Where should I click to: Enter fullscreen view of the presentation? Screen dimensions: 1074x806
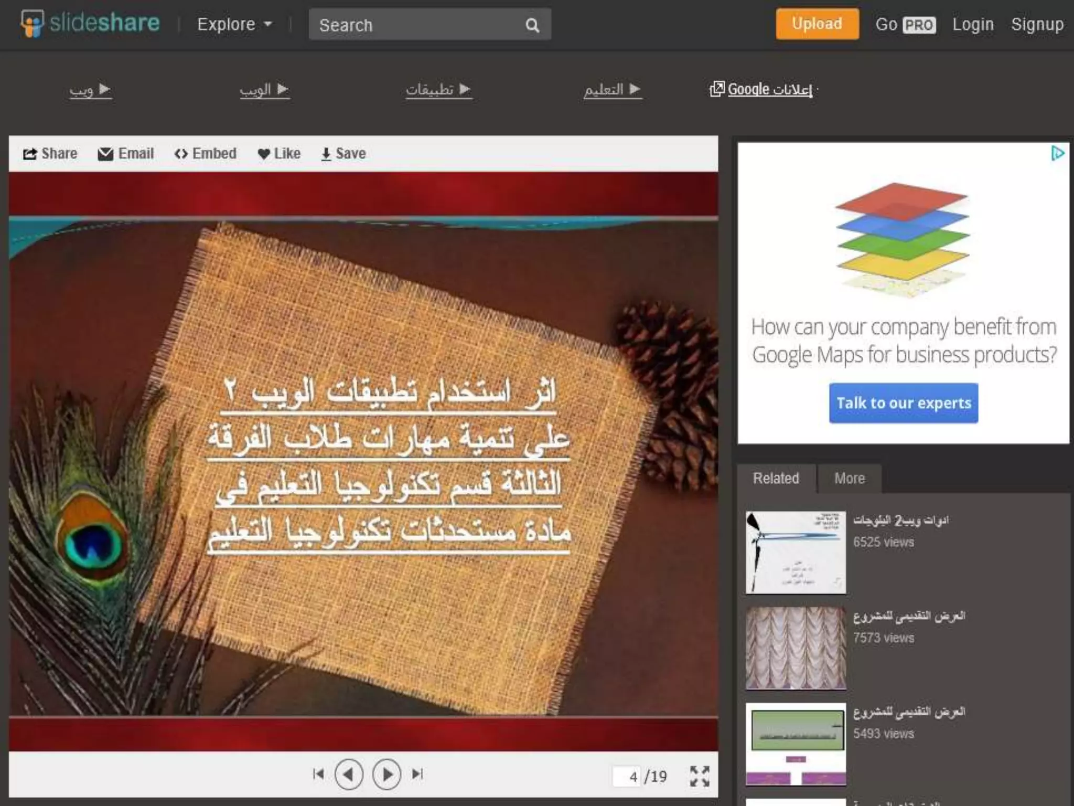[700, 776]
